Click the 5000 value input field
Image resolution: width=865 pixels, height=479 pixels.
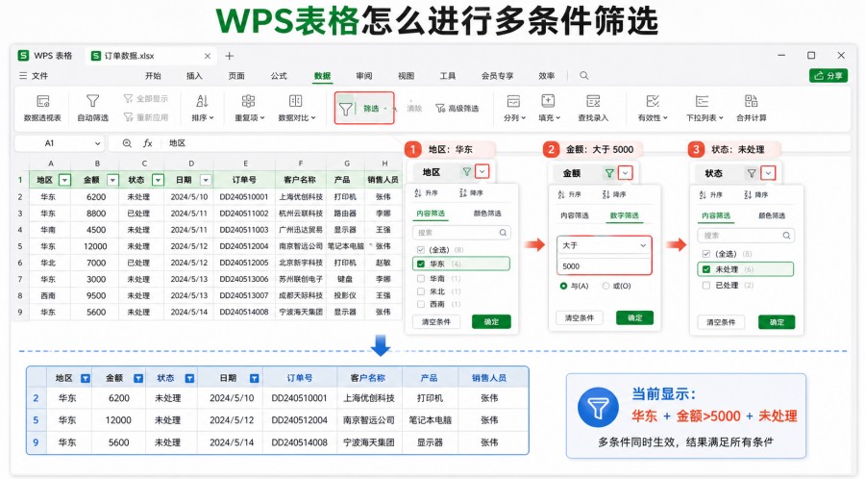(605, 266)
